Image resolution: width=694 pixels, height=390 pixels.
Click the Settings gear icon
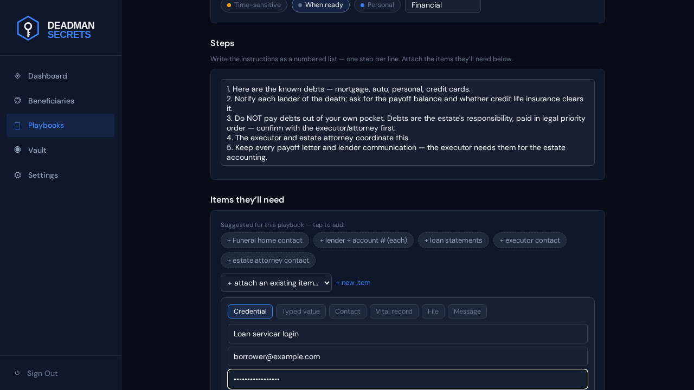point(17,175)
